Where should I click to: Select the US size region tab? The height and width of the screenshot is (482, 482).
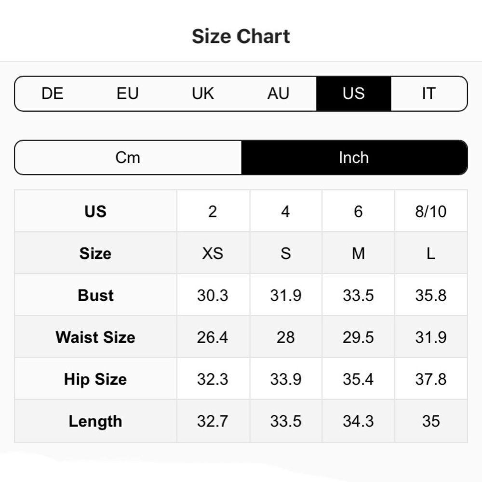[x=353, y=94]
